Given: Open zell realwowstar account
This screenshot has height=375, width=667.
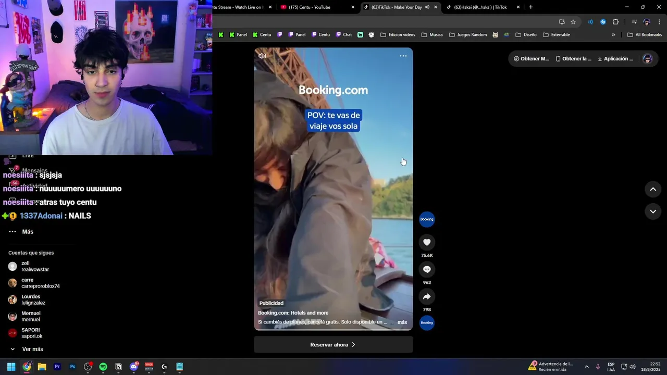Looking at the screenshot, I should click(34, 266).
